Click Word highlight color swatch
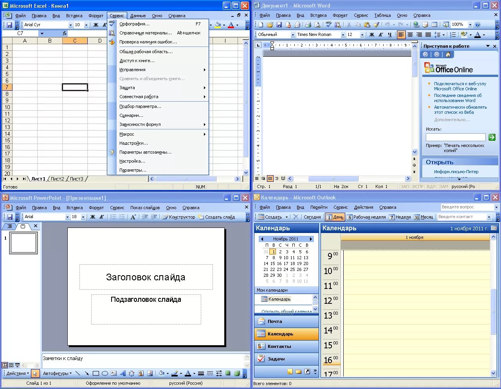Viewport: 501px width, 389px height. coord(464,34)
